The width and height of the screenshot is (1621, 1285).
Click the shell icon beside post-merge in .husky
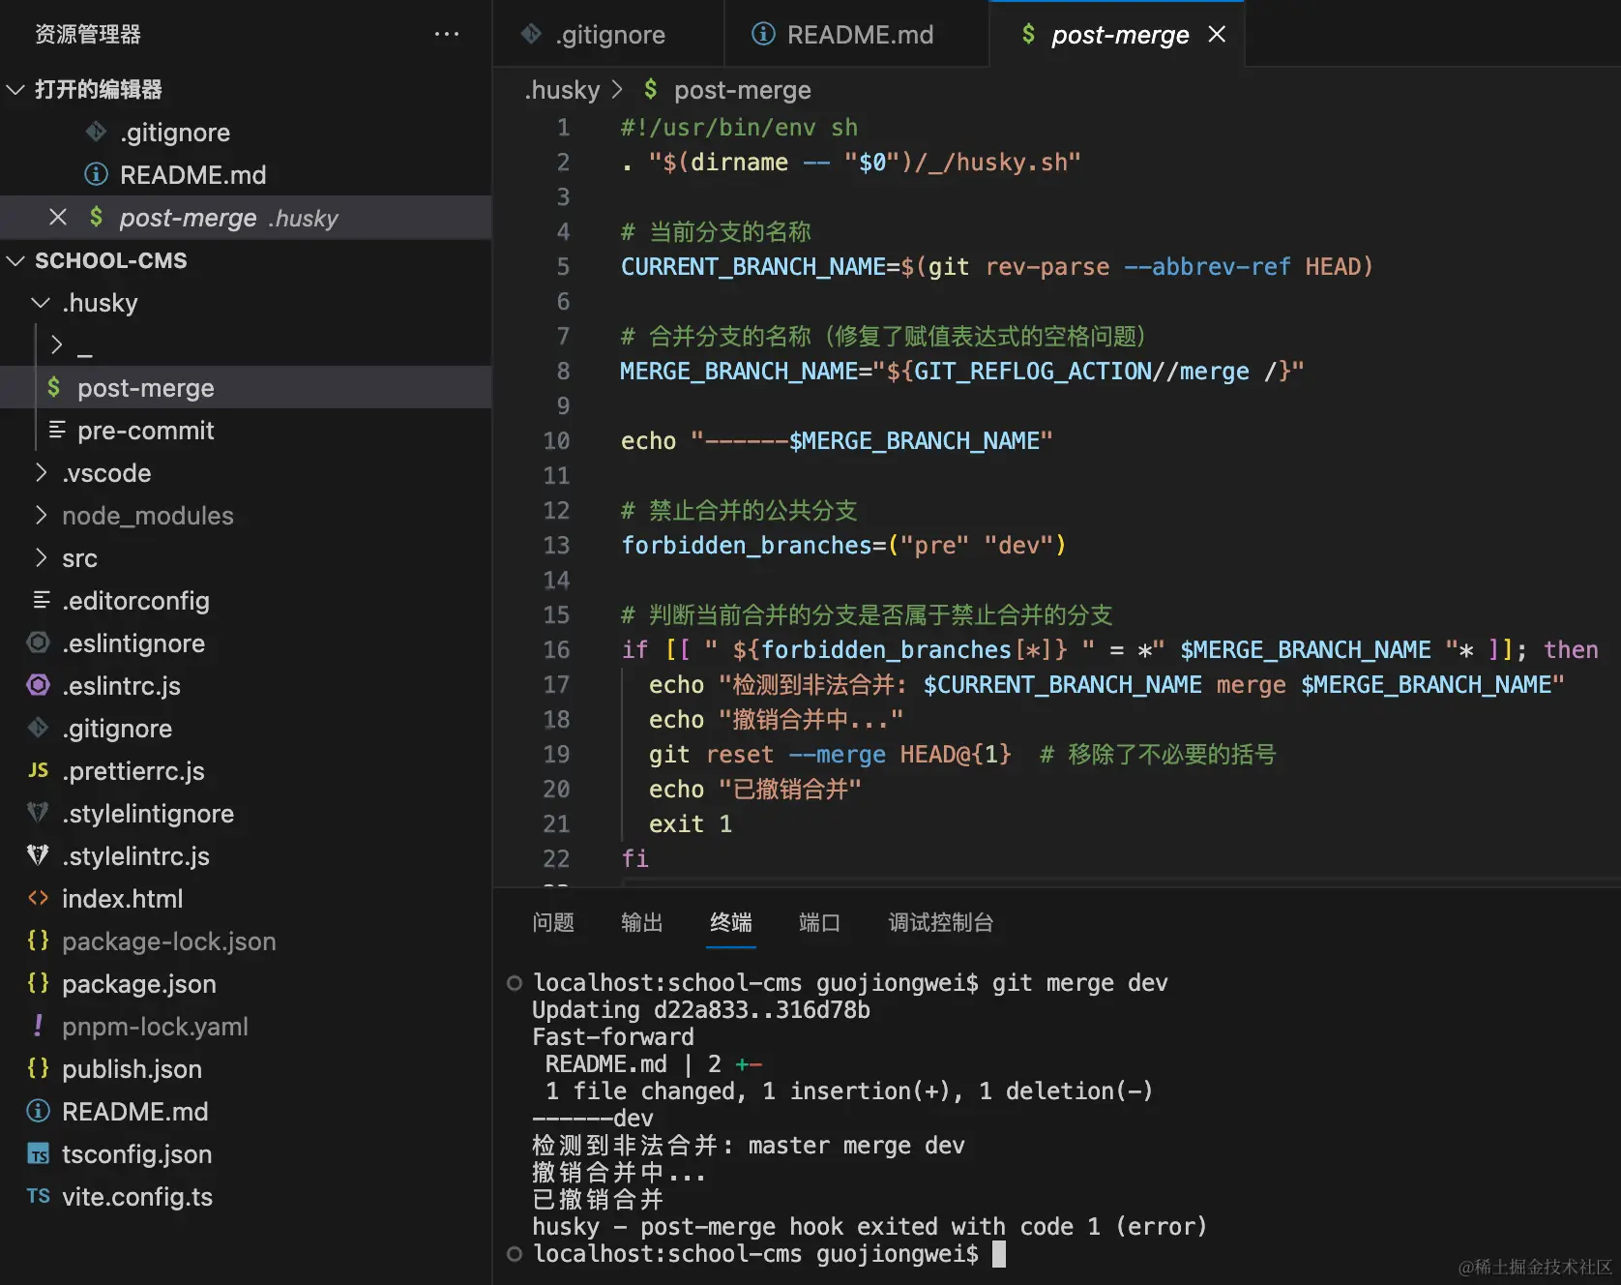tap(53, 387)
